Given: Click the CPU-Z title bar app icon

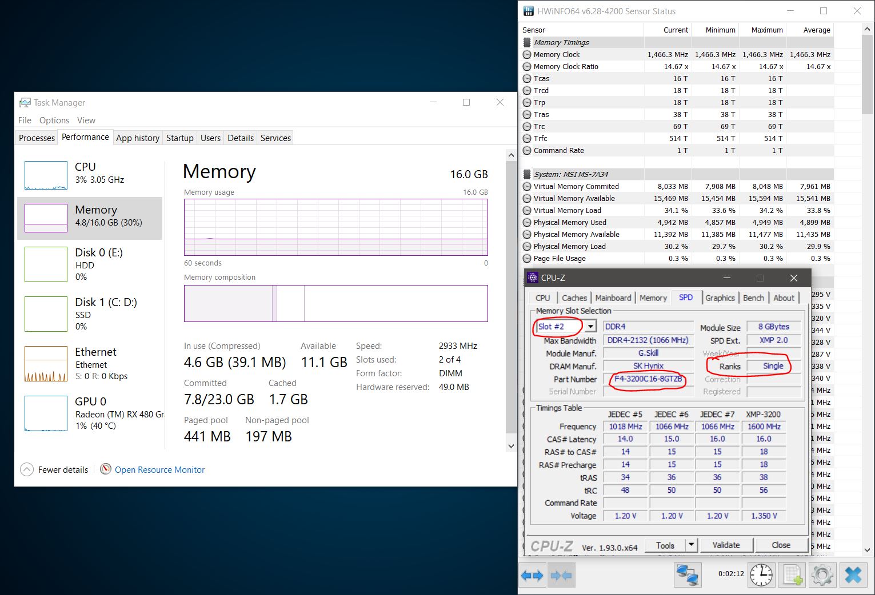Looking at the screenshot, I should click(x=533, y=278).
